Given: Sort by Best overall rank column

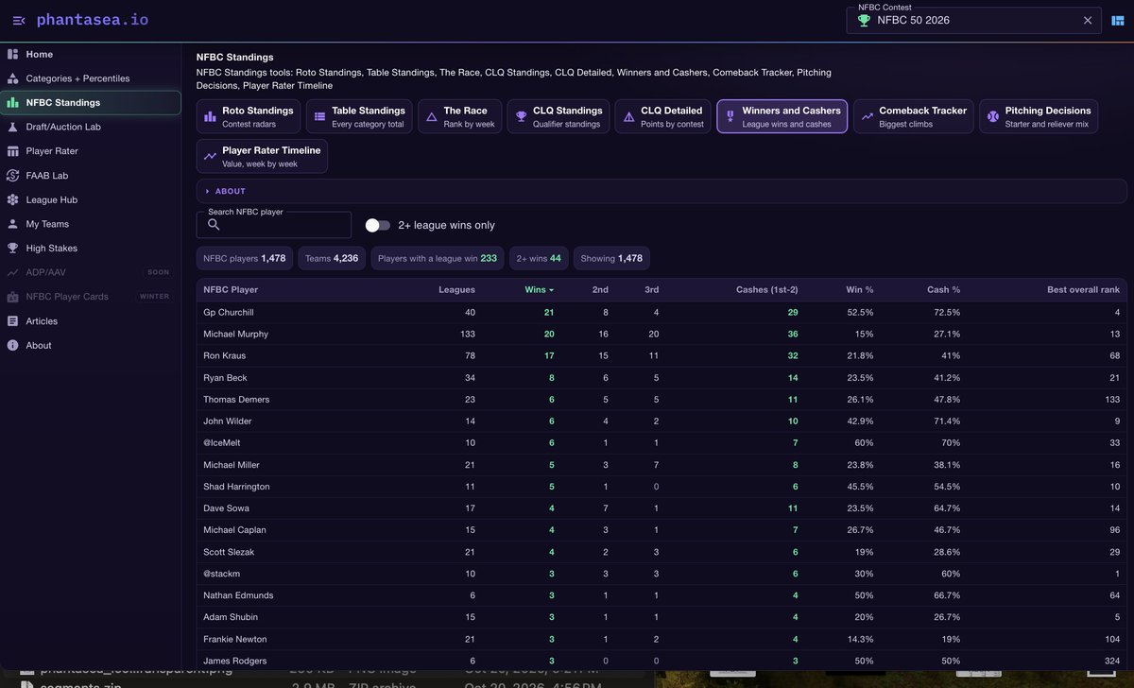Looking at the screenshot, I should pos(1084,289).
